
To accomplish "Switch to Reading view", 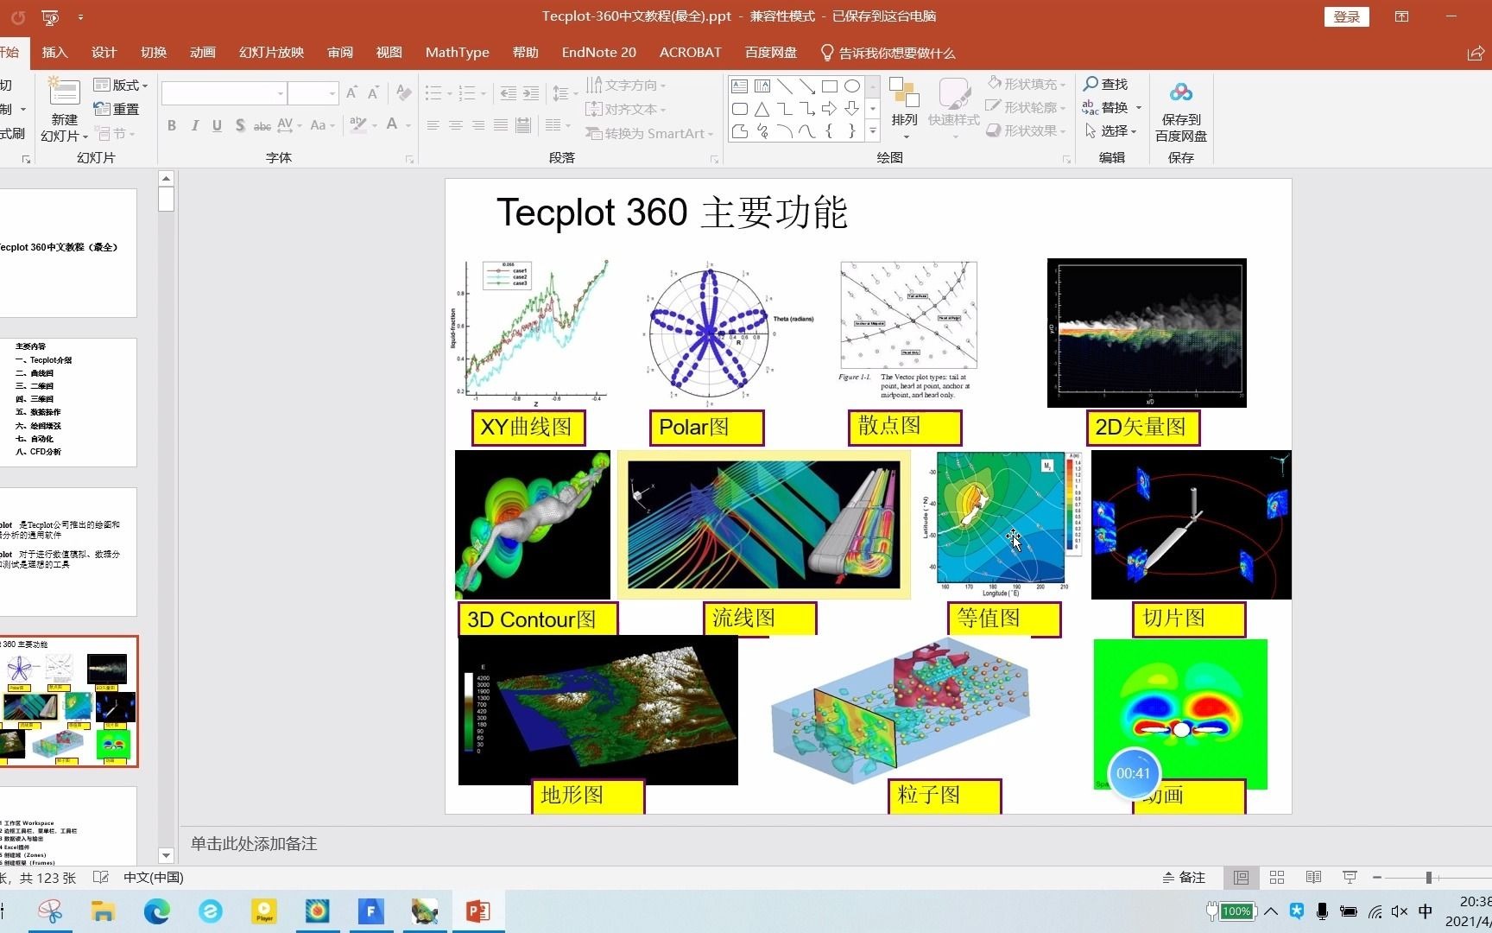I will pyautogui.click(x=1313, y=877).
